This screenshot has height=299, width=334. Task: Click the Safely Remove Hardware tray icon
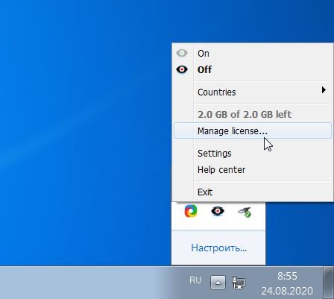point(245,212)
